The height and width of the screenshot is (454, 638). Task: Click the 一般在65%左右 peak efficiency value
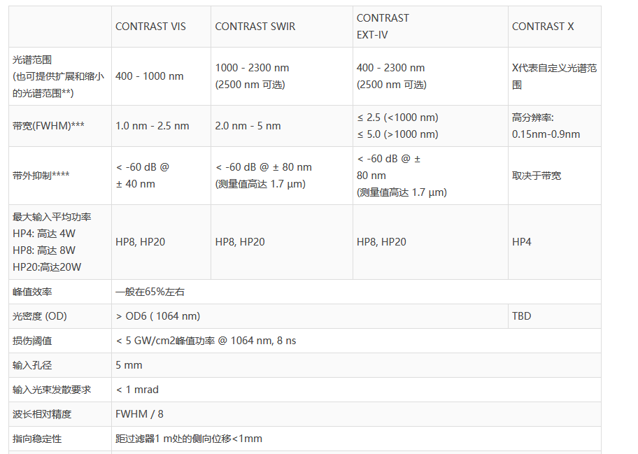(150, 292)
